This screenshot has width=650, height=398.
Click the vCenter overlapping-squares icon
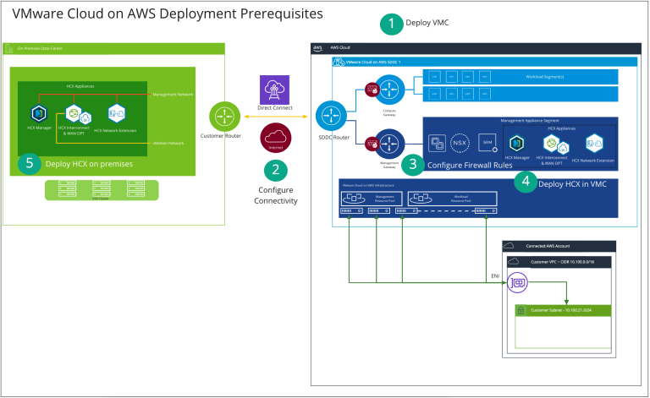tap(438, 144)
